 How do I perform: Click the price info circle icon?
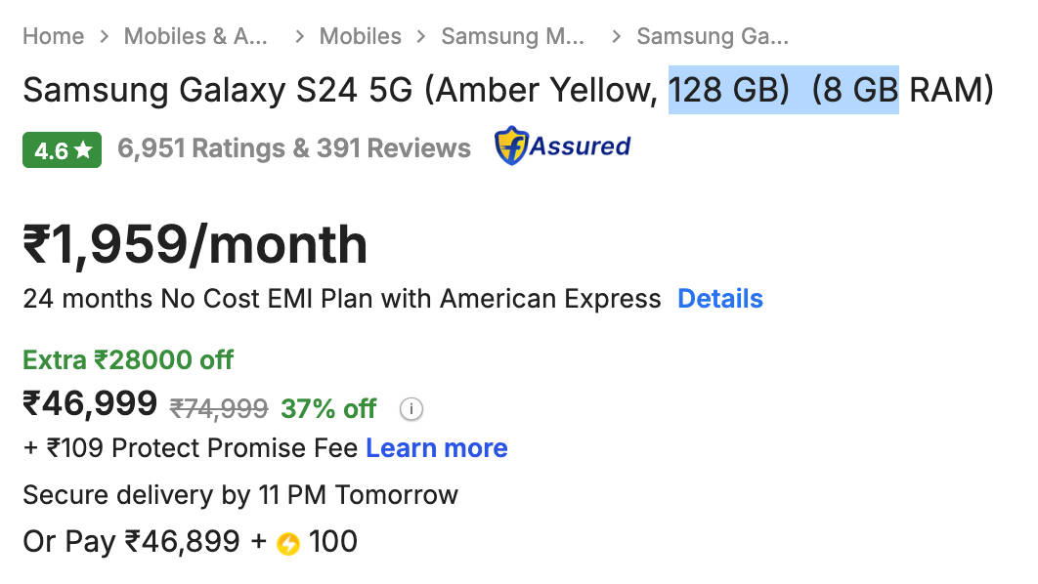(x=411, y=409)
